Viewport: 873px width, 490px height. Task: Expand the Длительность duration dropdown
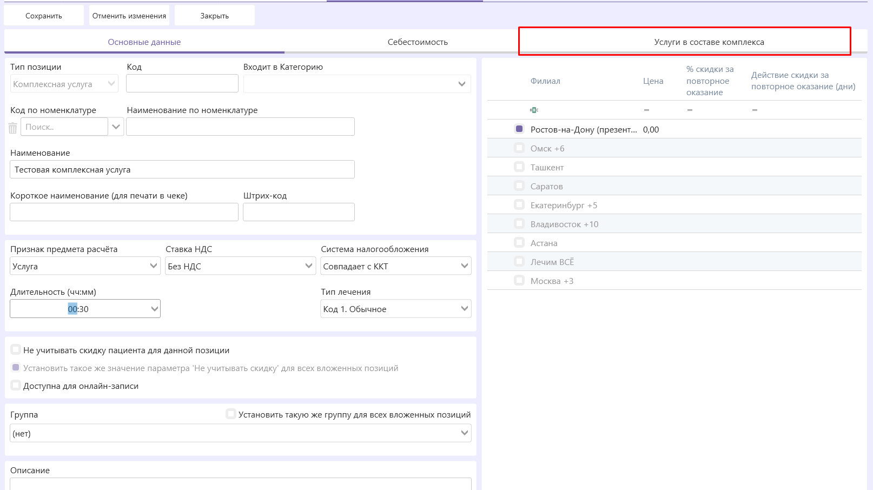coord(155,309)
